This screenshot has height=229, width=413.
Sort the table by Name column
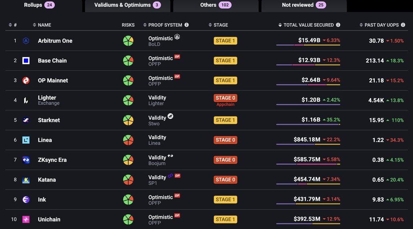(x=44, y=25)
